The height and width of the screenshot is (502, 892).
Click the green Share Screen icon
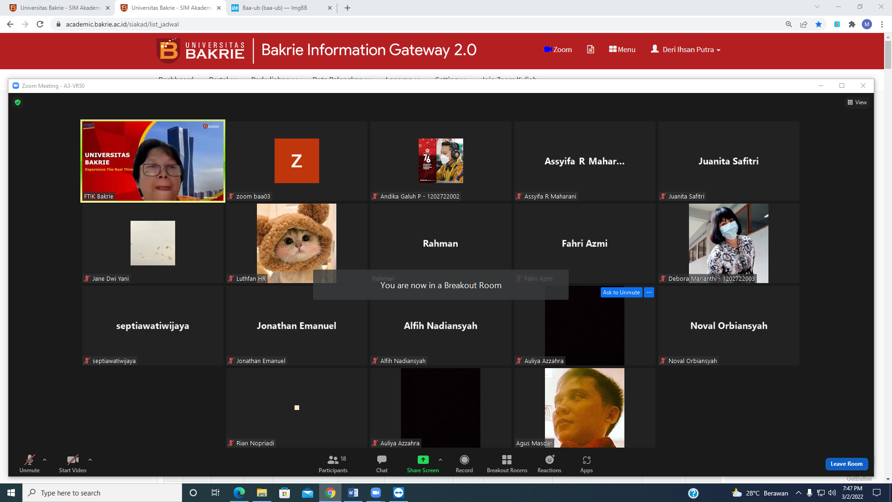(423, 460)
